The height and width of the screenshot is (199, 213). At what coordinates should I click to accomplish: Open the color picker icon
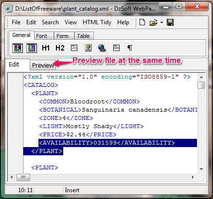[32, 48]
